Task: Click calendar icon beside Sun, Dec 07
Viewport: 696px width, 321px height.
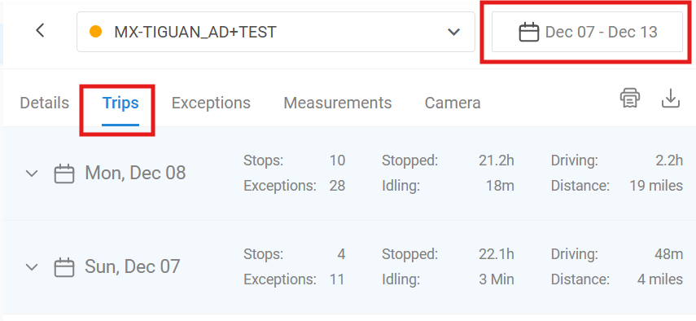Action: click(x=64, y=267)
